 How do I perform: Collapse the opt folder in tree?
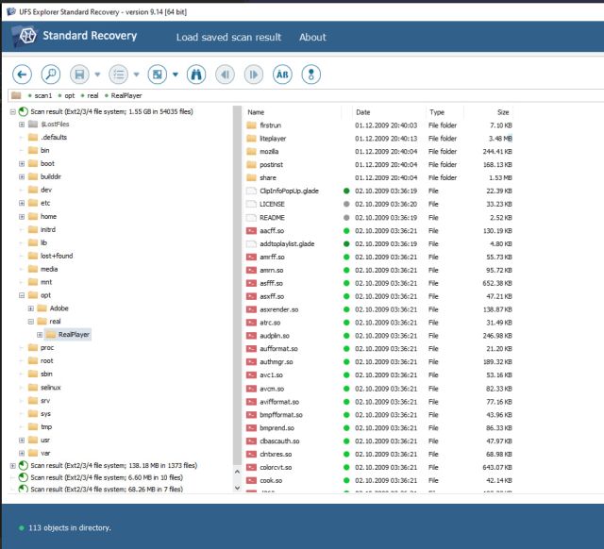coord(22,295)
